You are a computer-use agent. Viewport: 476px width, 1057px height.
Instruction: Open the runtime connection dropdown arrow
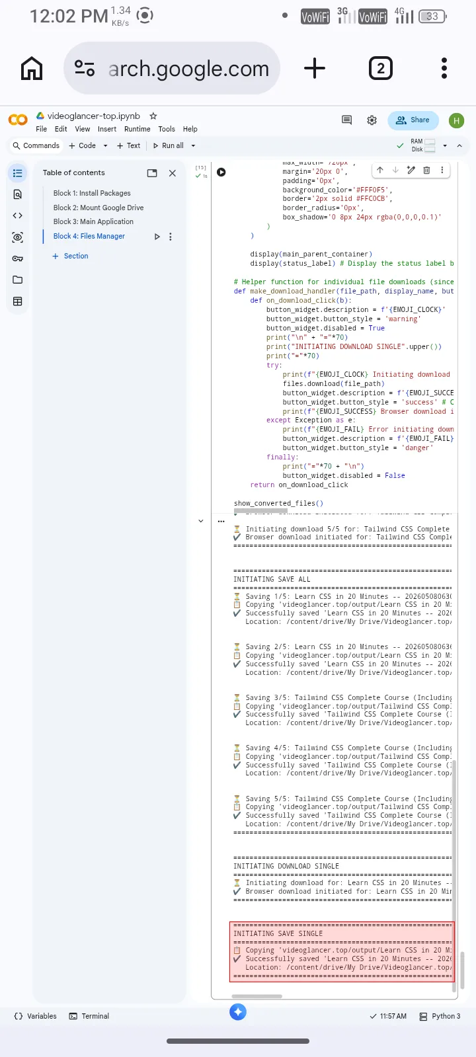(x=445, y=145)
